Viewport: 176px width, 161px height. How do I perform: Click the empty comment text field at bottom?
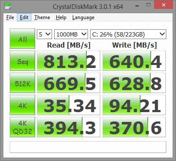(x=88, y=147)
